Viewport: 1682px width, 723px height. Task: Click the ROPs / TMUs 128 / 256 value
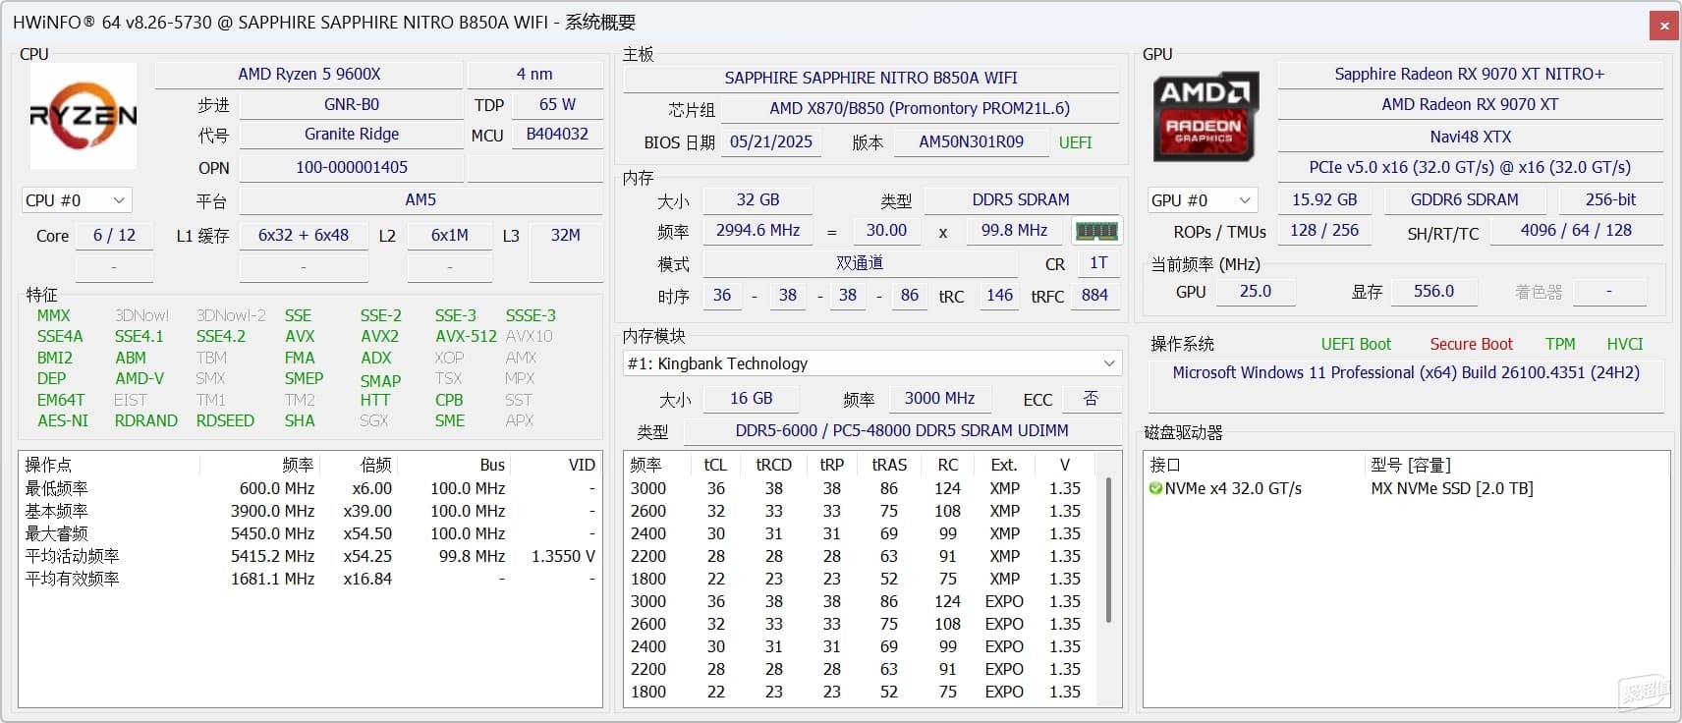[x=1324, y=230]
